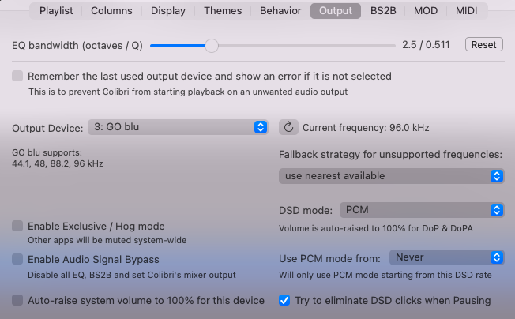Click the DSD mode dropdown stepper arrows
Screen dimensions: 515x319
497,210
